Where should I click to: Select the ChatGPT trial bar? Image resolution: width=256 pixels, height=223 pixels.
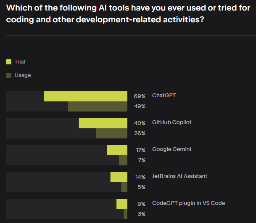(86, 96)
